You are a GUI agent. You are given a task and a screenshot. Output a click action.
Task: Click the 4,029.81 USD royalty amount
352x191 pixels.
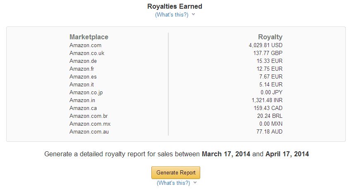pos(266,45)
